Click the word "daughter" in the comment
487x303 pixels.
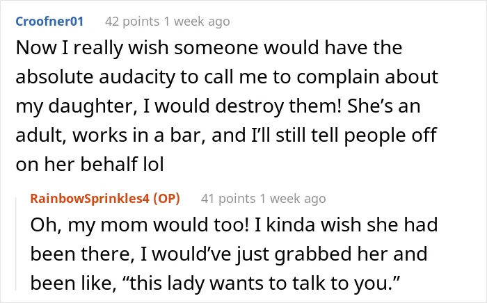[93, 106]
